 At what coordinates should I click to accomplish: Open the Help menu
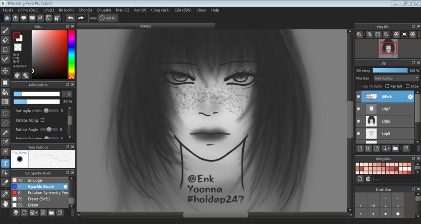pyautogui.click(x=215, y=10)
